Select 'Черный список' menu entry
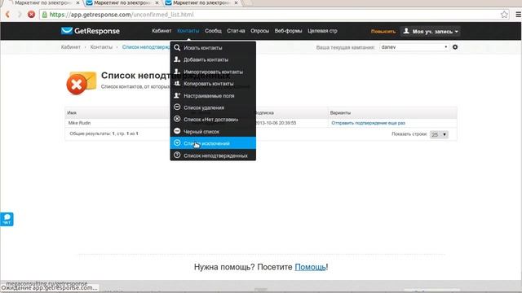522x293 pixels. (x=213, y=132)
